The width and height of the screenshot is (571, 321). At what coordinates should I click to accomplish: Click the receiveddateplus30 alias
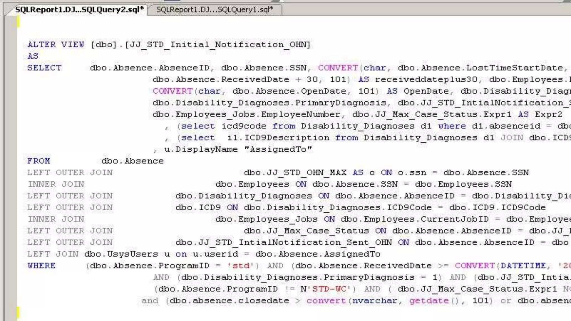coord(426,80)
